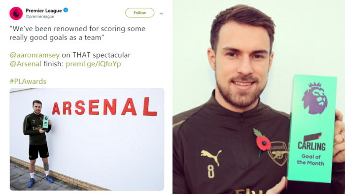
Task: Open the Premier League profile avatar
Action: 16,13
